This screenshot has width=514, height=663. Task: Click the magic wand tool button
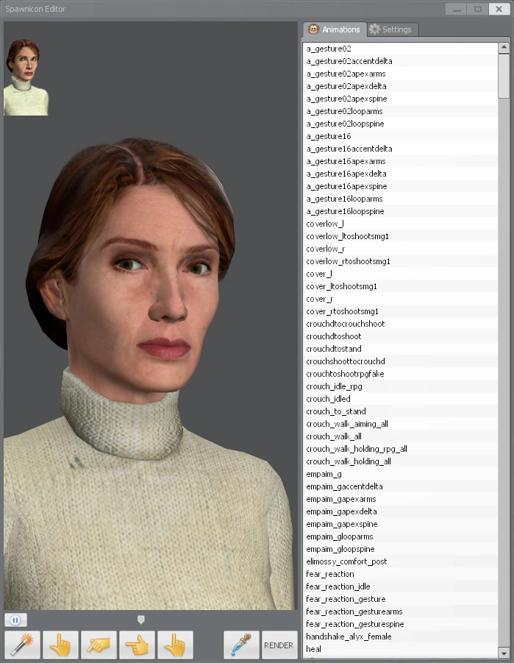22,645
